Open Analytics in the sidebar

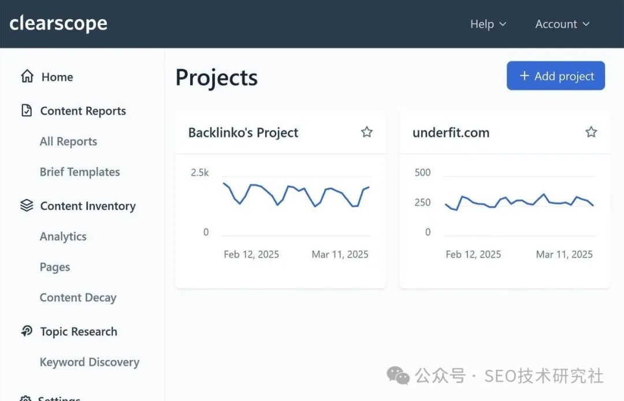(x=64, y=236)
